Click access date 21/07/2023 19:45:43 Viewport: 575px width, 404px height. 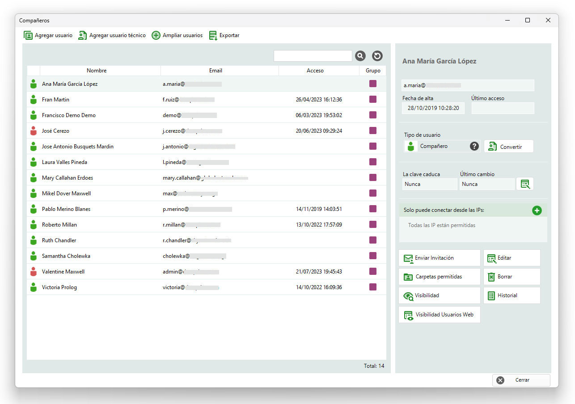click(x=319, y=272)
